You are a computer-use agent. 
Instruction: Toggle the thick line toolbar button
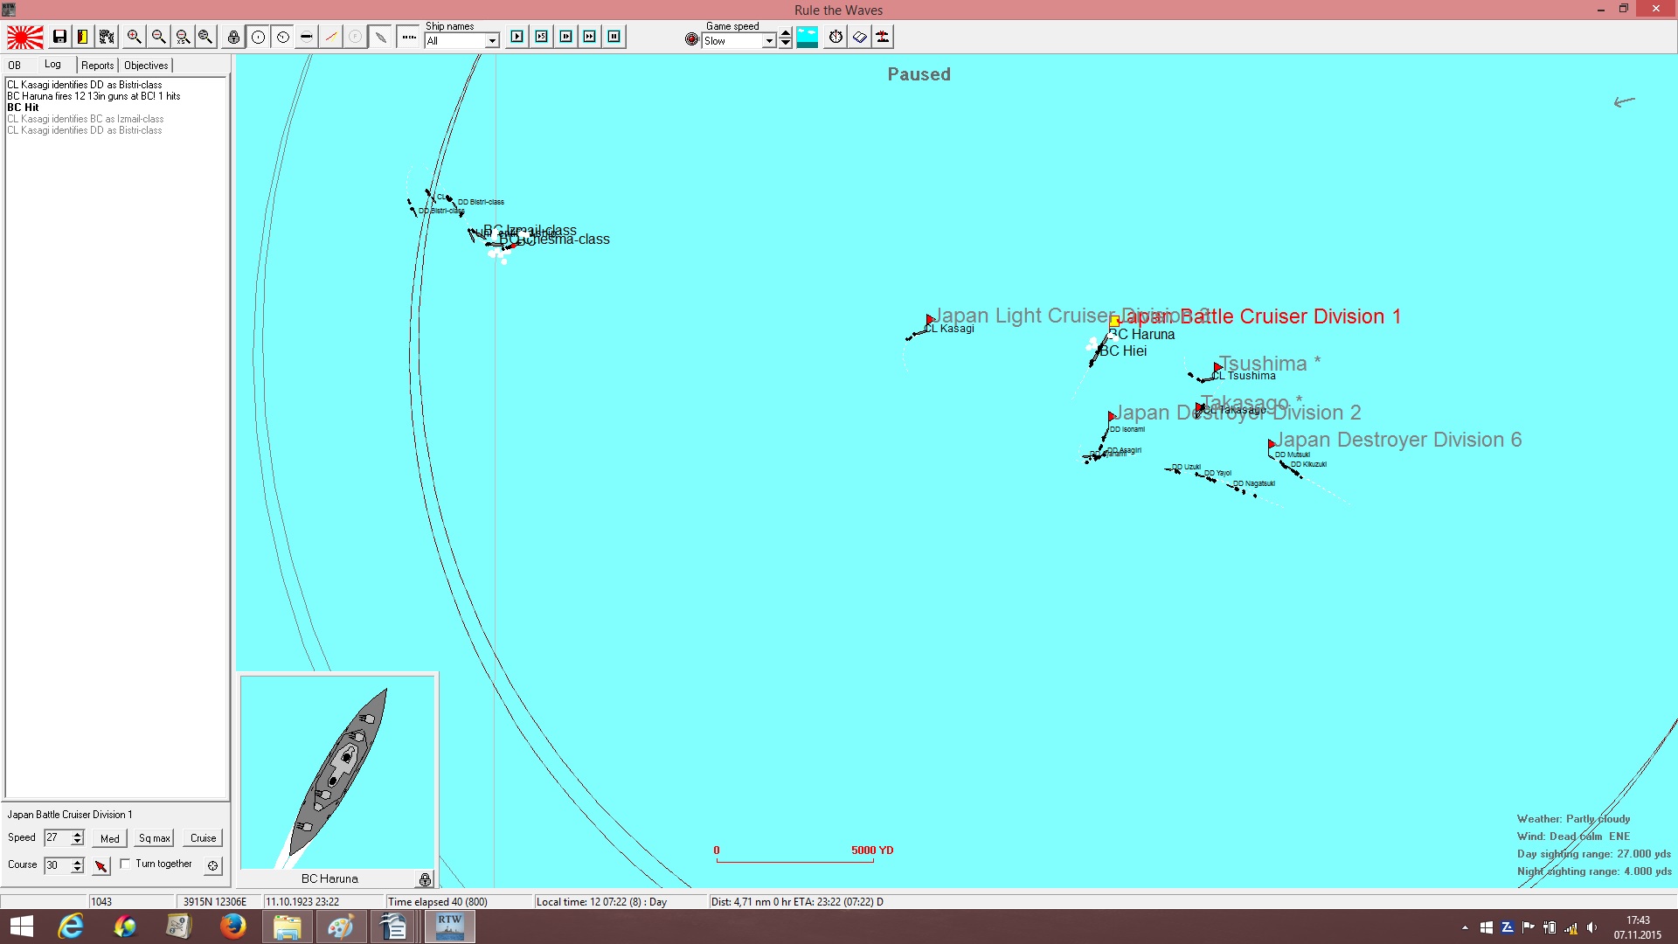click(306, 37)
